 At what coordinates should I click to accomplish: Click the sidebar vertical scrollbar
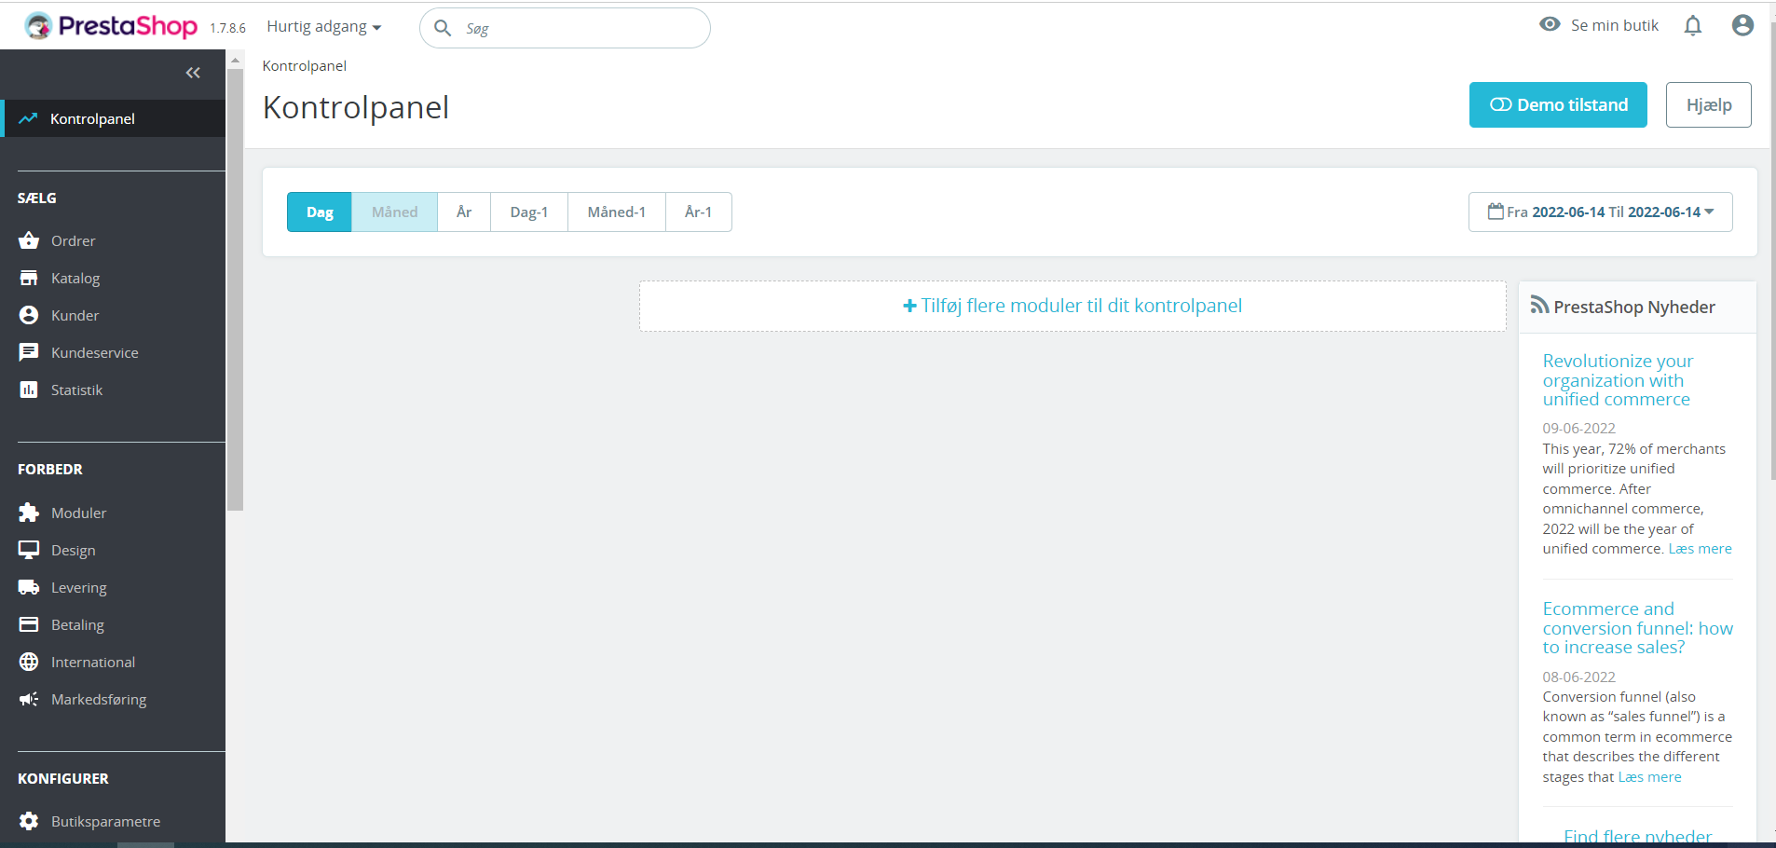236,289
